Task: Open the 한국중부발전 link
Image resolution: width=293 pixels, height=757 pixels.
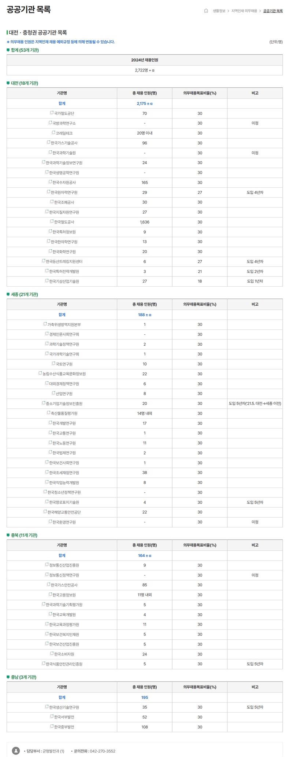Action: 64,727
